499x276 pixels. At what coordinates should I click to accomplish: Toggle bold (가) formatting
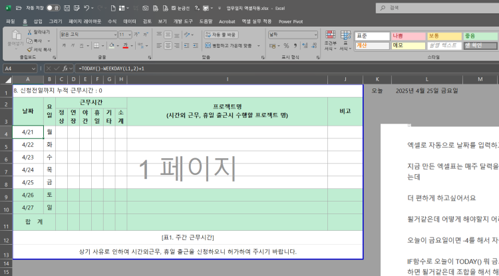click(64, 46)
